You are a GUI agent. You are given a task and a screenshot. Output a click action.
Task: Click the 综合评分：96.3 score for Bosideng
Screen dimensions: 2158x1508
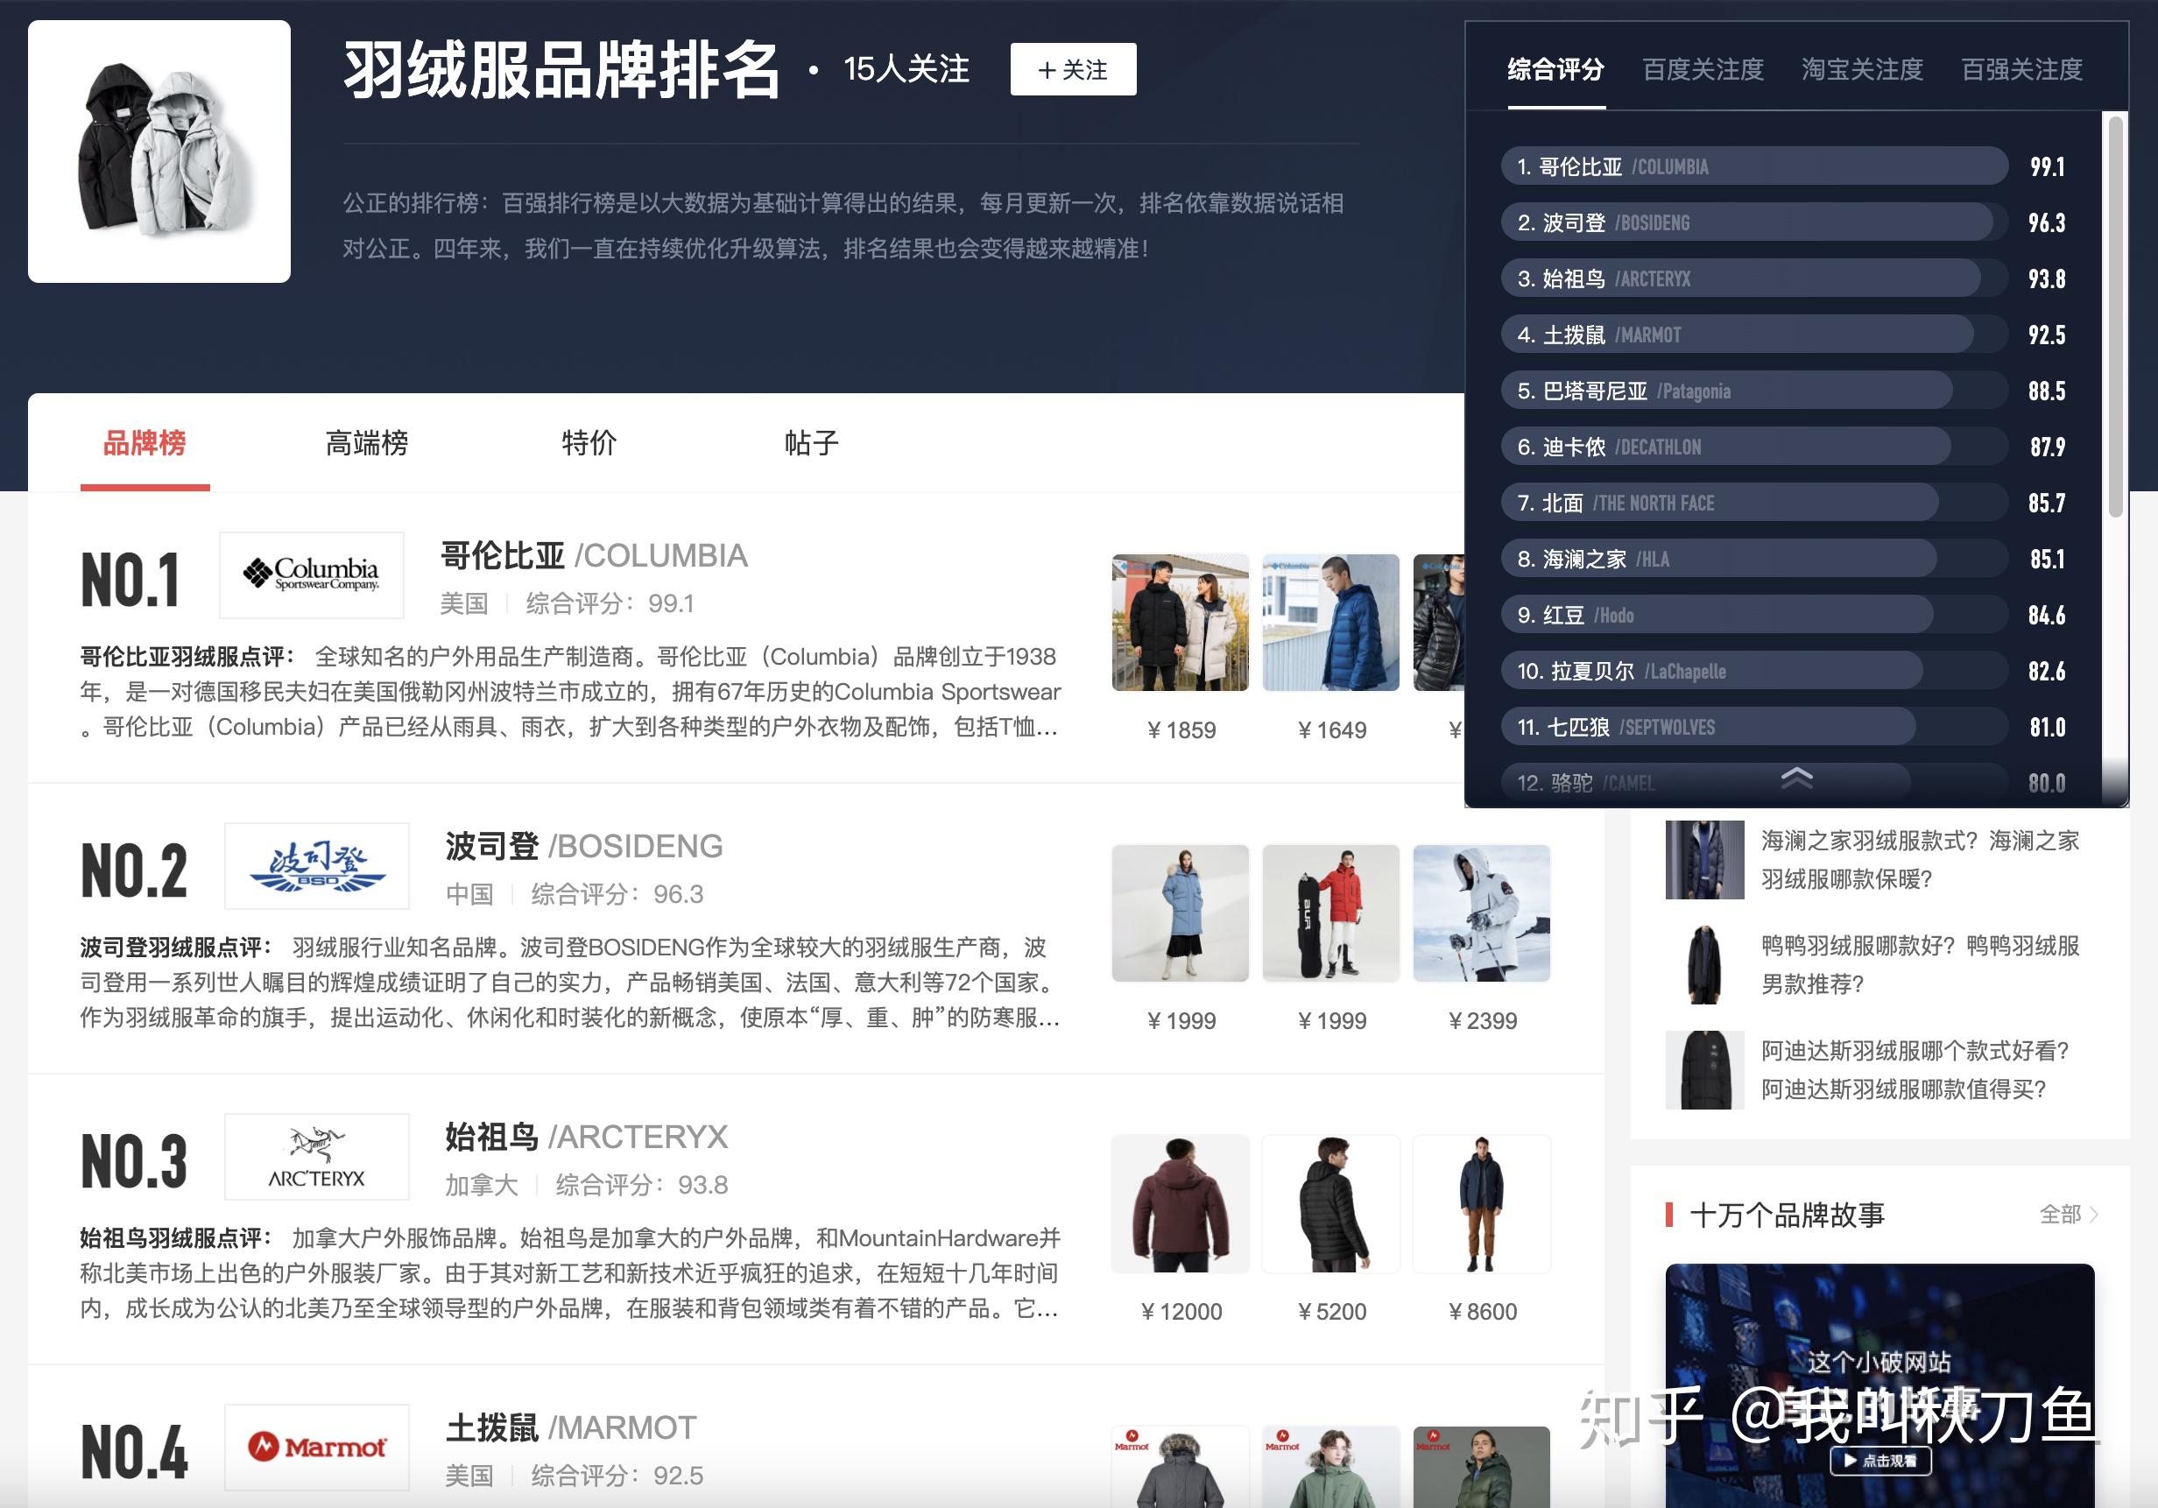click(x=617, y=893)
